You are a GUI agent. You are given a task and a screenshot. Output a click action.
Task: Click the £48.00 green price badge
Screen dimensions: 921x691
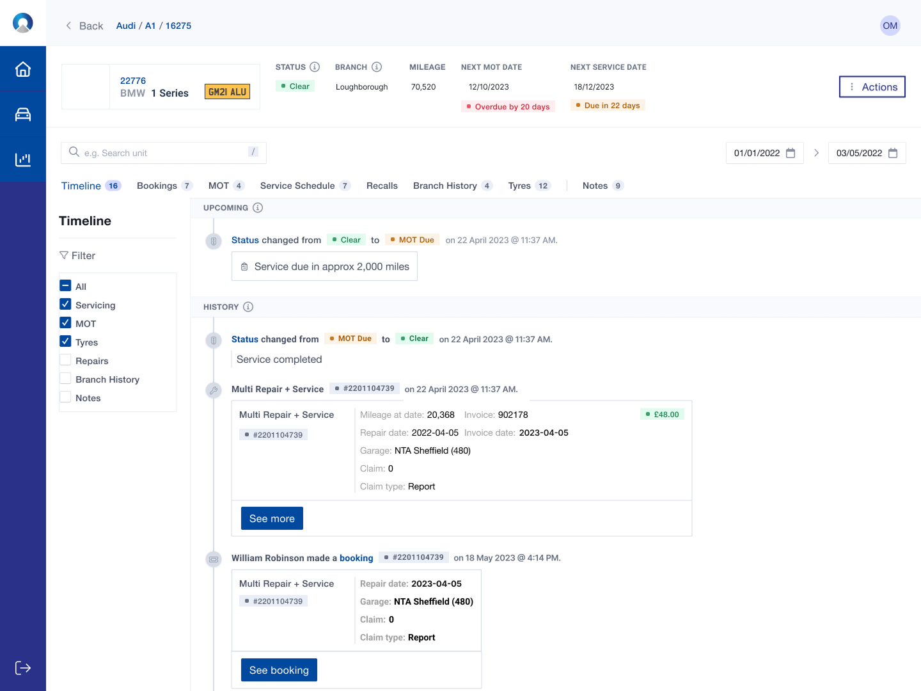(x=662, y=414)
